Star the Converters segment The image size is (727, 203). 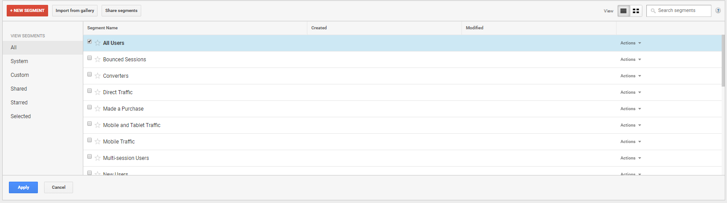coord(98,76)
